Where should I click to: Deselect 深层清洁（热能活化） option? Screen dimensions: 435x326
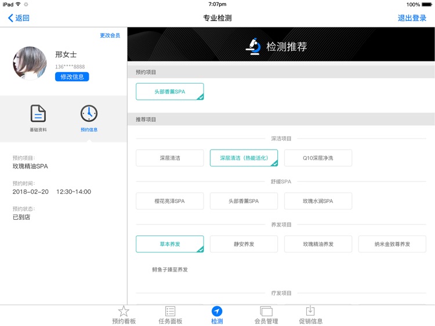(x=244, y=158)
